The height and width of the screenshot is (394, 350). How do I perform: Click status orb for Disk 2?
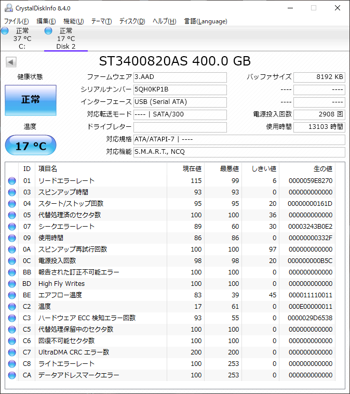coord(48,31)
